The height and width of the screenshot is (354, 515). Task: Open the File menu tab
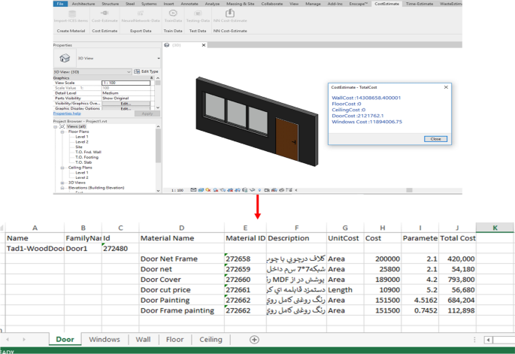60,4
